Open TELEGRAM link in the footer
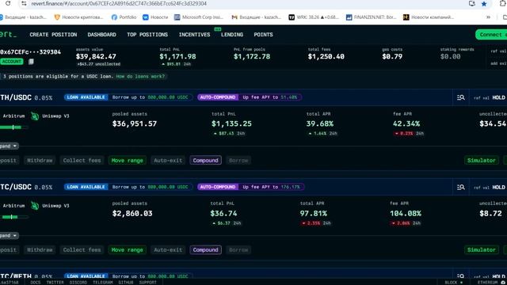The width and height of the screenshot is (507, 285). pos(103,283)
